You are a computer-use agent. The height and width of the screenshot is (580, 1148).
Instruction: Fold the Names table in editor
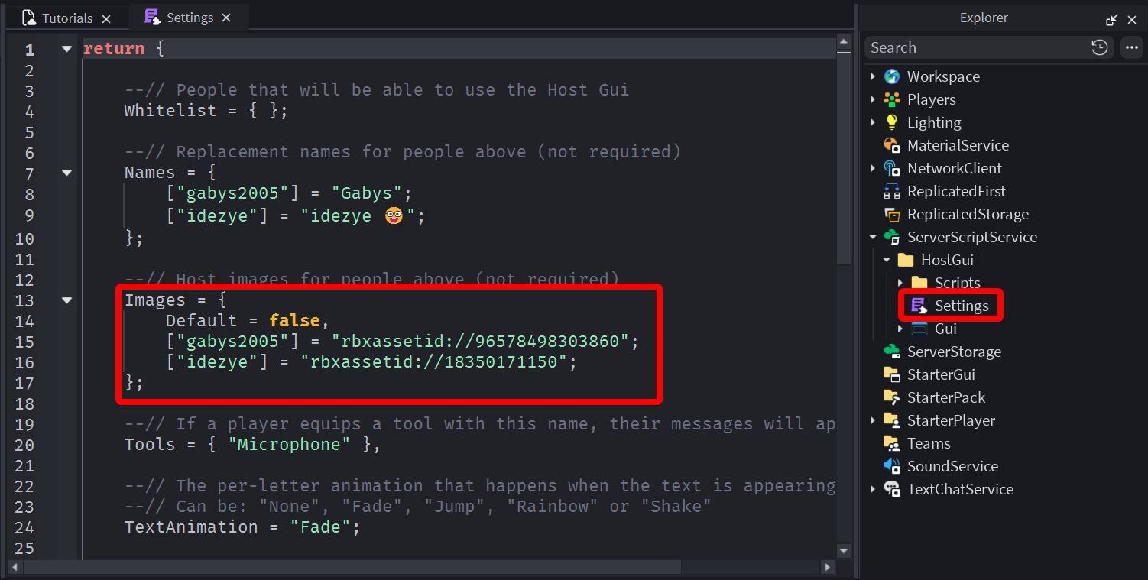pyautogui.click(x=66, y=173)
